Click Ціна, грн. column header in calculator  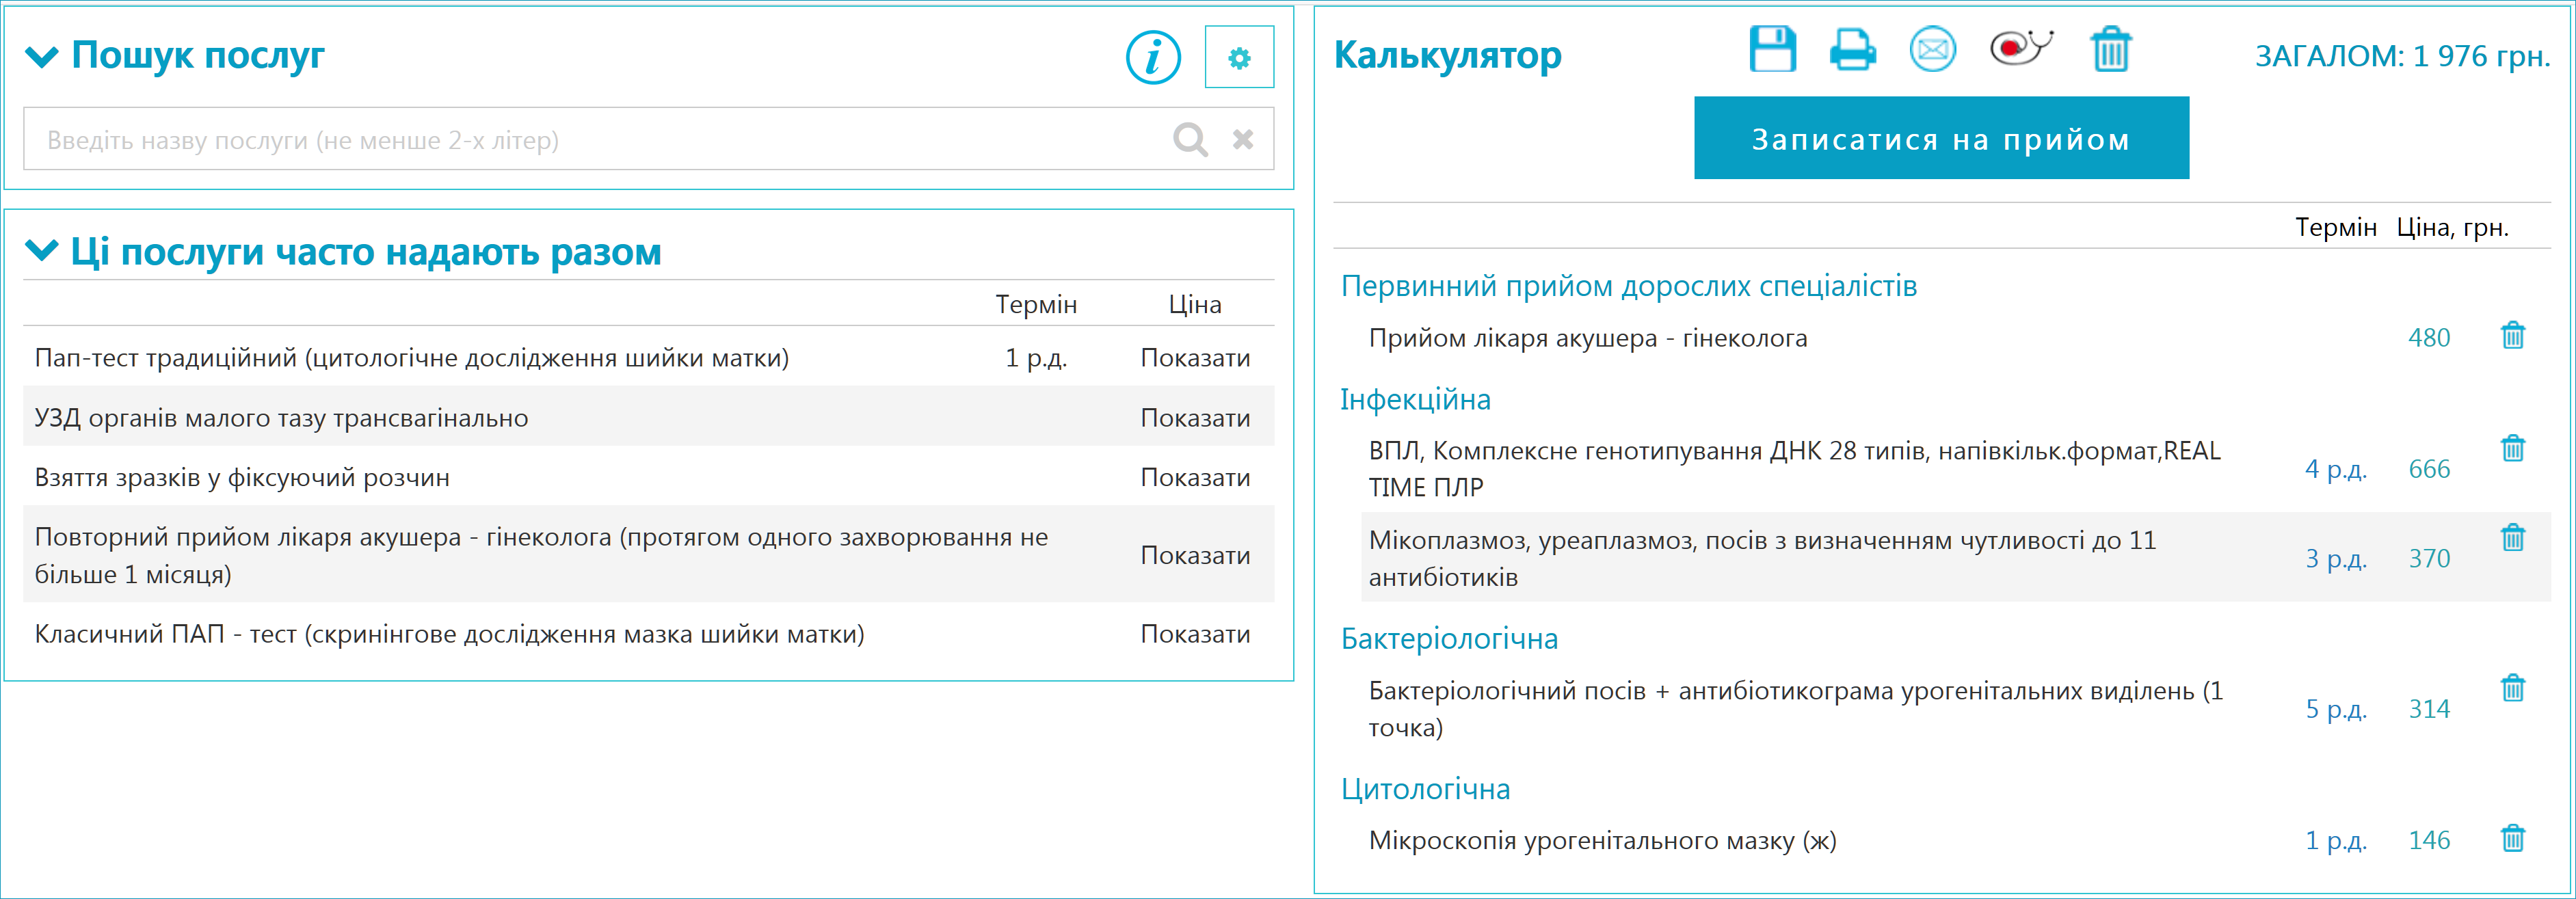(x=2452, y=228)
